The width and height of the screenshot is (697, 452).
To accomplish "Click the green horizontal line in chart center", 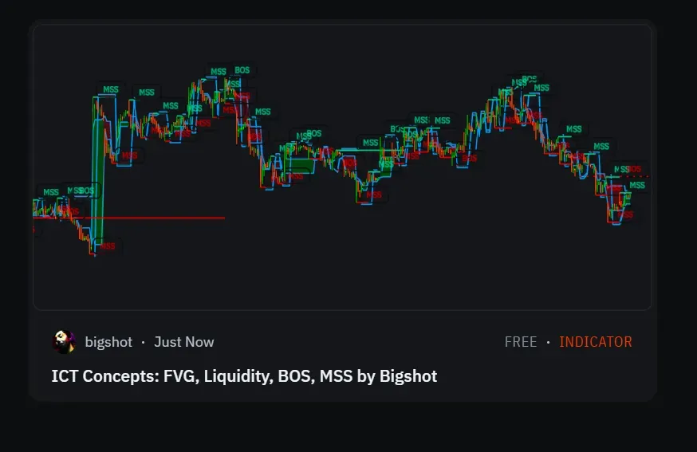I will (359, 149).
